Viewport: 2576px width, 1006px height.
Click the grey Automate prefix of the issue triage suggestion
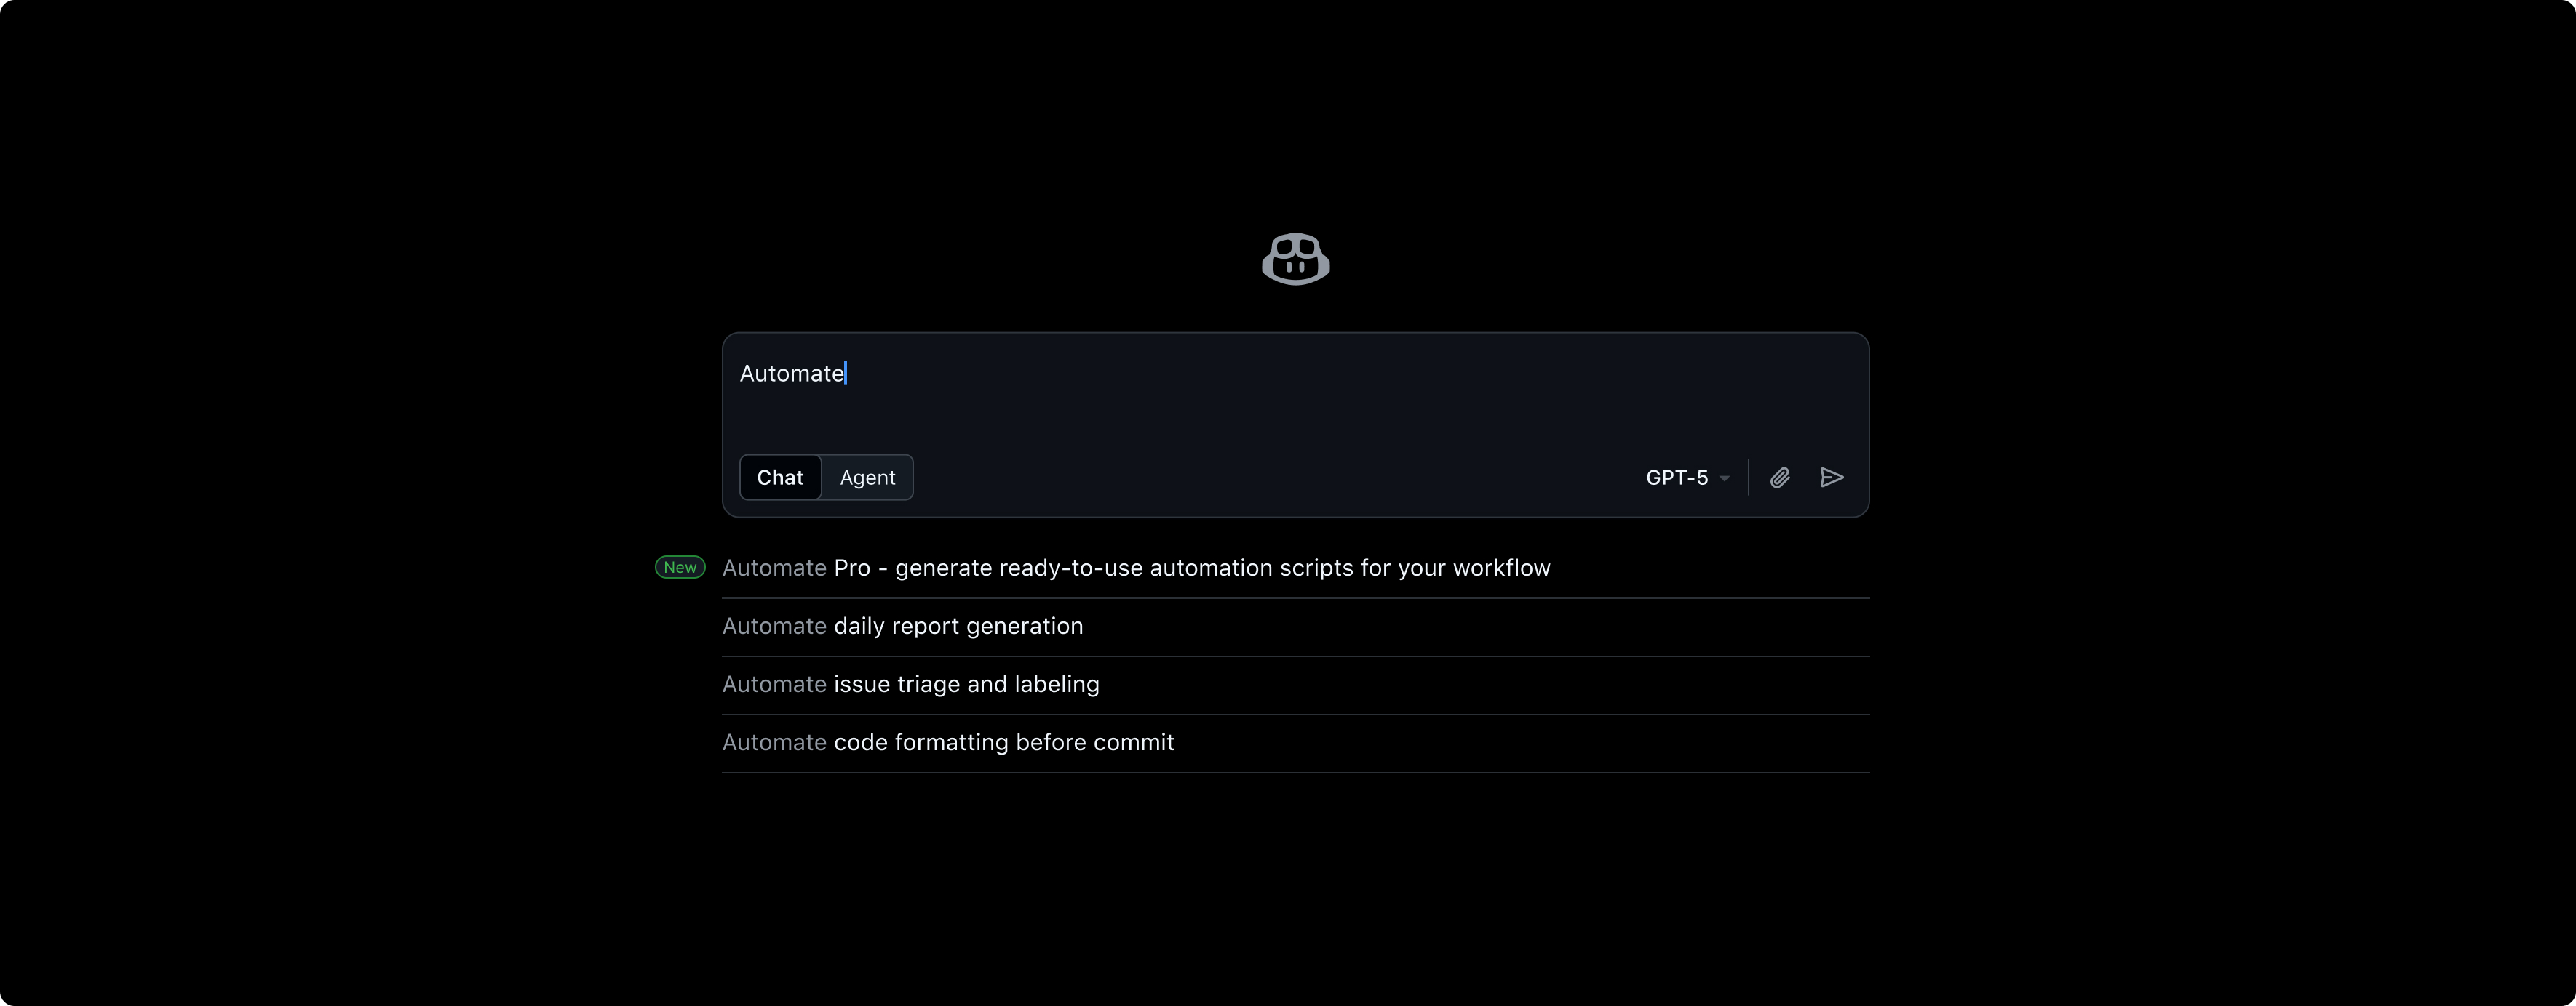[x=774, y=684]
